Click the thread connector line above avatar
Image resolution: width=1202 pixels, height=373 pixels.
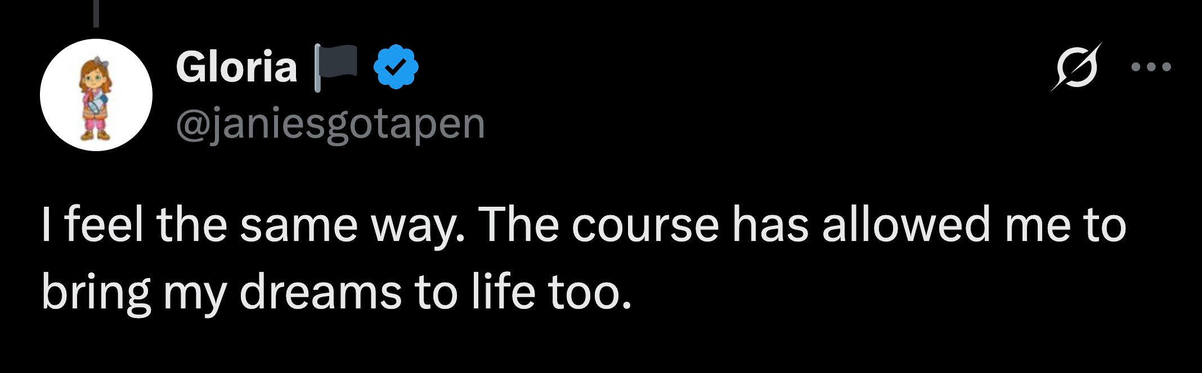click(96, 13)
